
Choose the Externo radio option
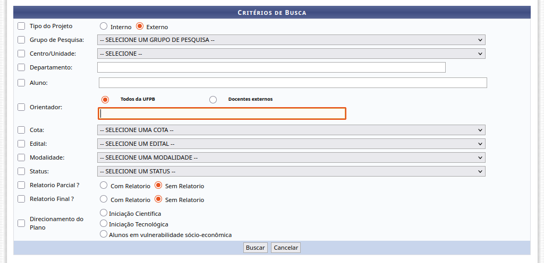point(140,27)
